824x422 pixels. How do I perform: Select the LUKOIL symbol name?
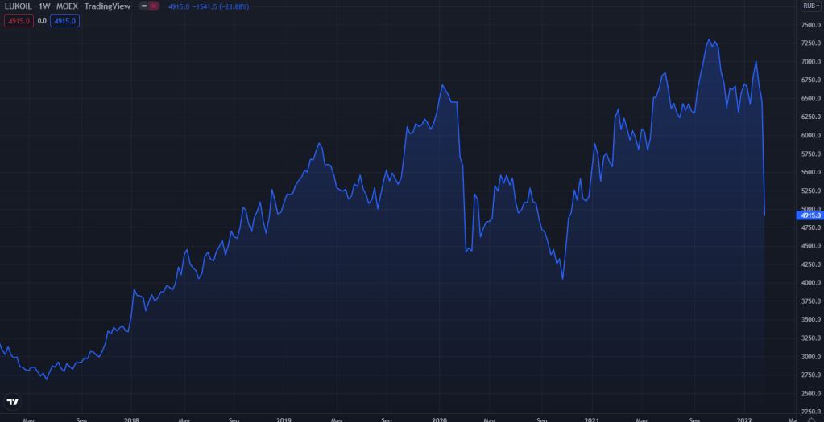pyautogui.click(x=19, y=6)
